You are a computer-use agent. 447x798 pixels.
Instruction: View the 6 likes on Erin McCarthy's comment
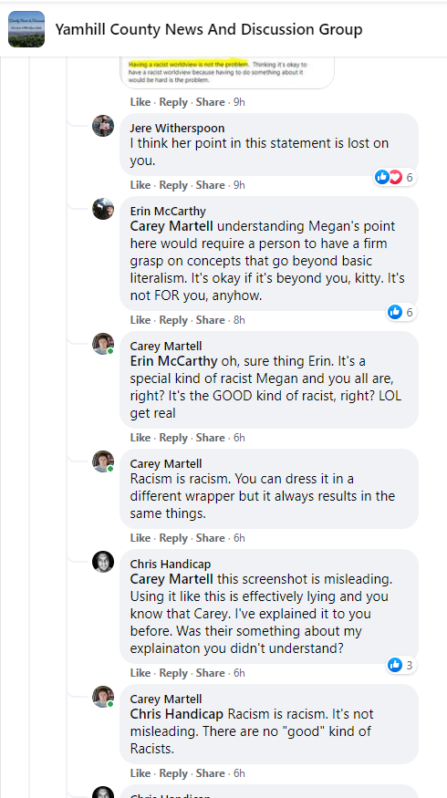[x=401, y=312]
